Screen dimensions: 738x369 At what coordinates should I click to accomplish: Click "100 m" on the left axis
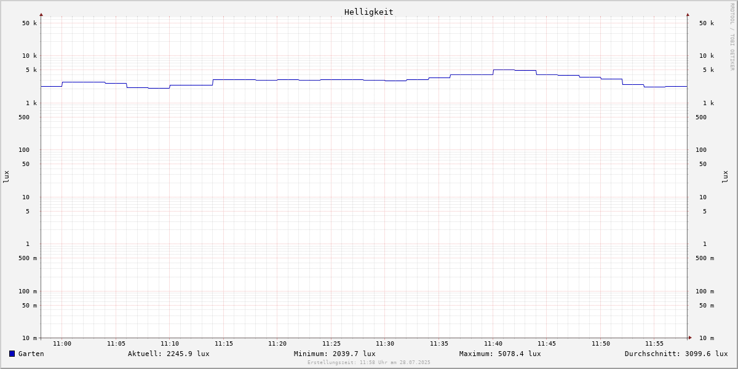(x=28, y=292)
